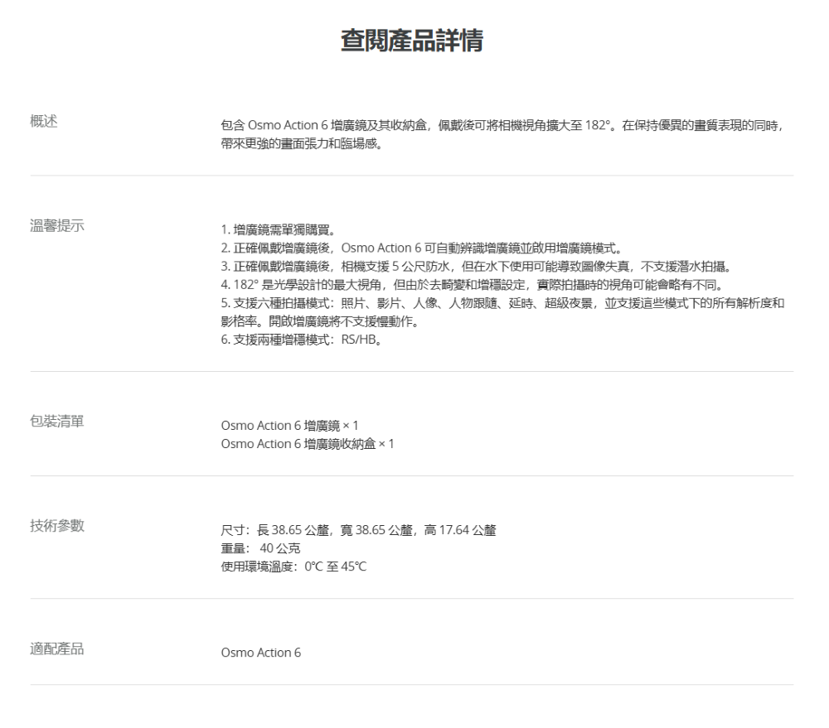
Task: Click the 增廣鏡收納盒 × 1 package item
Action: point(307,444)
